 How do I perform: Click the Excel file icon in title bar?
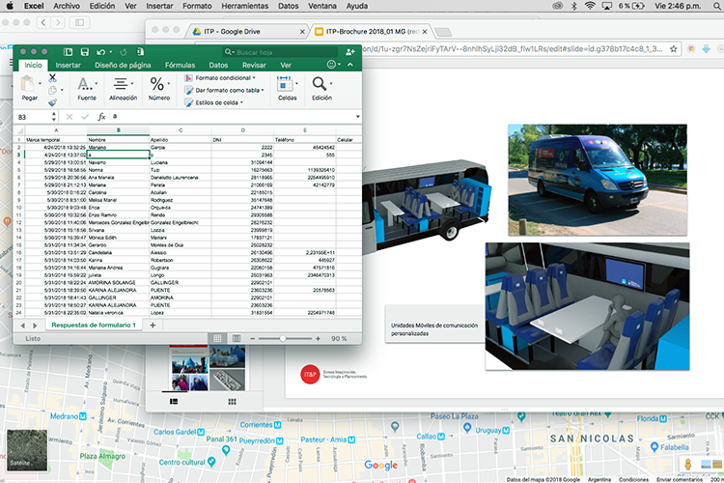(140, 51)
